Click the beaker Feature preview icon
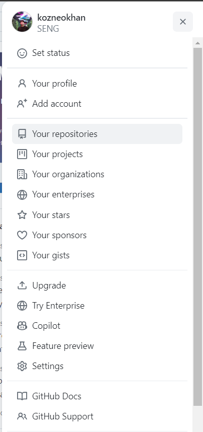The height and width of the screenshot is (432, 203). 22,346
